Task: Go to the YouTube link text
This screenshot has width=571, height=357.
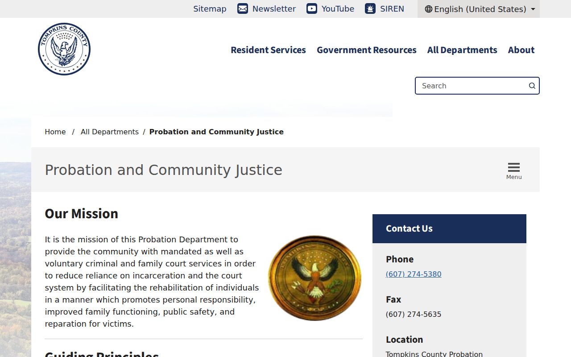Action: pyautogui.click(x=338, y=8)
